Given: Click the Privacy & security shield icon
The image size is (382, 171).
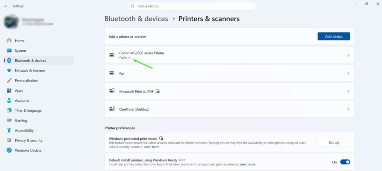Looking at the screenshot, I should tap(9, 140).
